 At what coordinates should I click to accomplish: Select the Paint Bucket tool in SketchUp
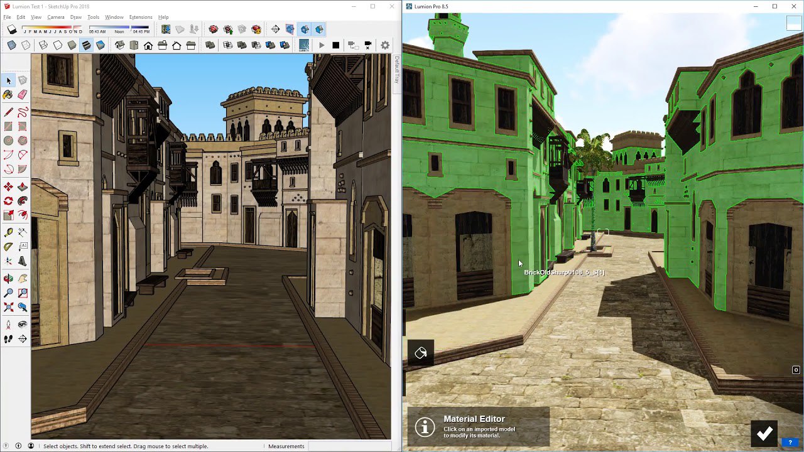tap(8, 95)
